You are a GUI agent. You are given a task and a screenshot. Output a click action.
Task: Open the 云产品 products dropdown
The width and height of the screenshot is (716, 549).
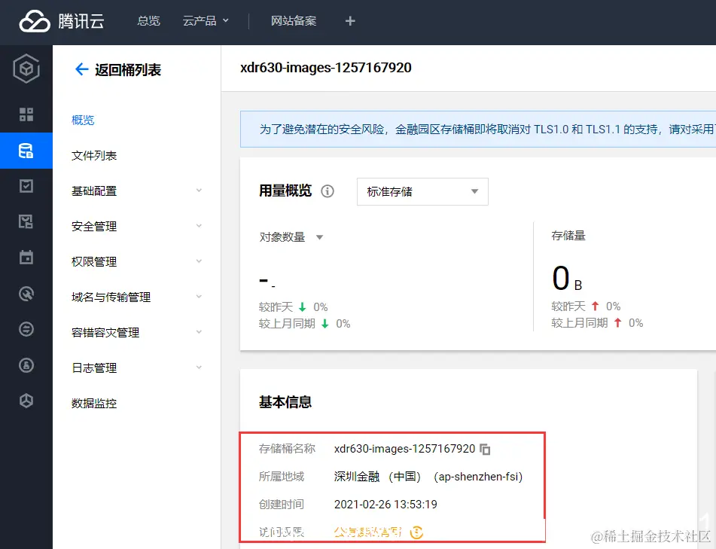coord(206,21)
